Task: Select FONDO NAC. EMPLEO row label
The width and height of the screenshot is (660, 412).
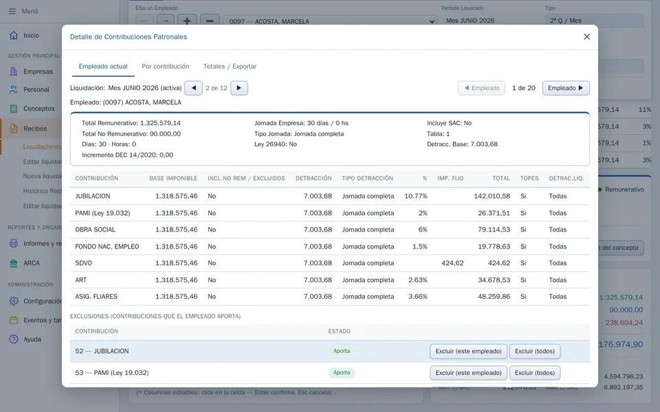Action: point(107,247)
